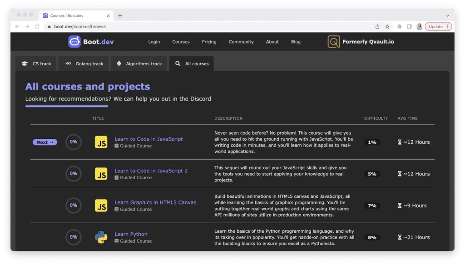The image size is (465, 264).
Task: Click the JS icon for Learn to Code in JavaScript 2
Action: (x=101, y=174)
